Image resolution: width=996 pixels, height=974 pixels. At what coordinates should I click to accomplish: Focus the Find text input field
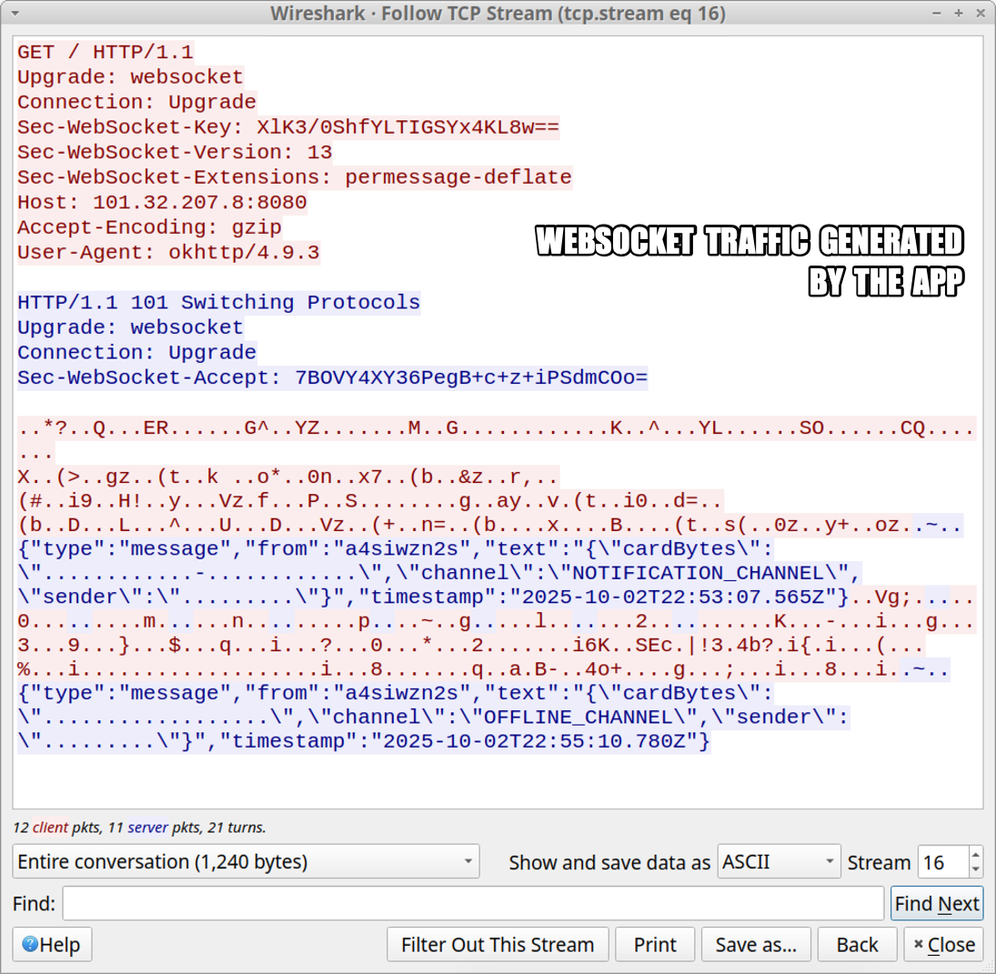[x=473, y=903]
